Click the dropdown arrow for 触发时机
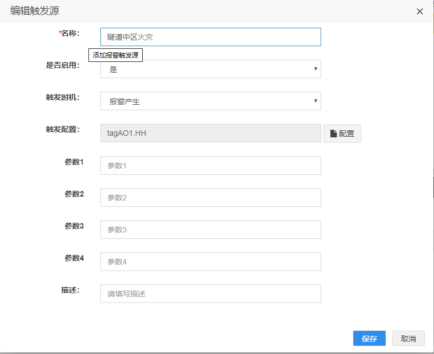 [315, 101]
